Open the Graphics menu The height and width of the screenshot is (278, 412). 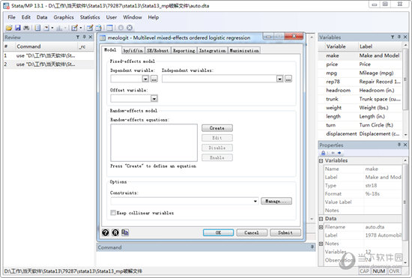click(64, 17)
